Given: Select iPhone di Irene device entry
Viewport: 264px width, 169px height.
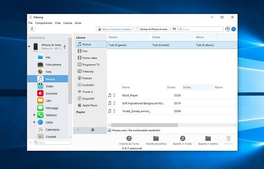Looking at the screenshot, I should (x=48, y=46).
